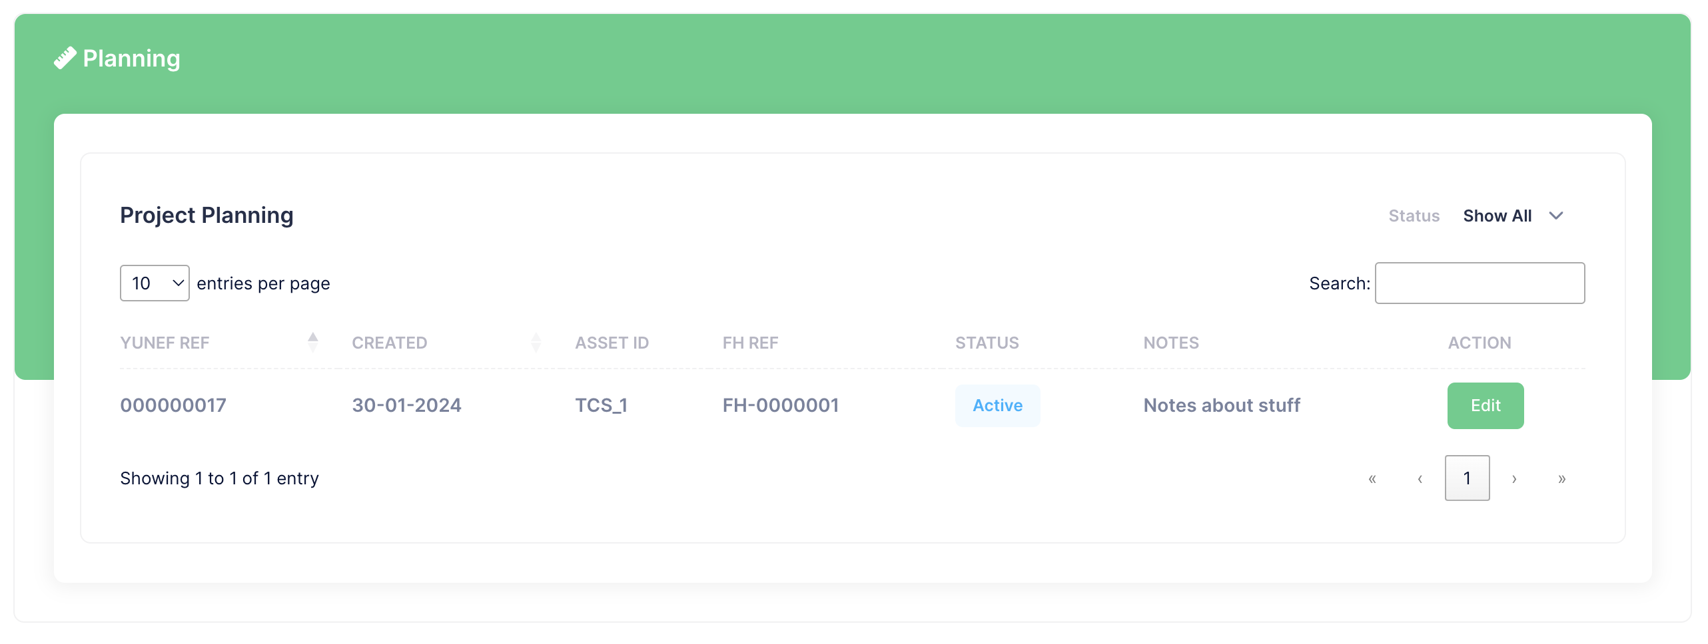Viewport: 1708px width, 644px height.
Task: Click the CREATED column sort arrows
Action: click(x=536, y=342)
